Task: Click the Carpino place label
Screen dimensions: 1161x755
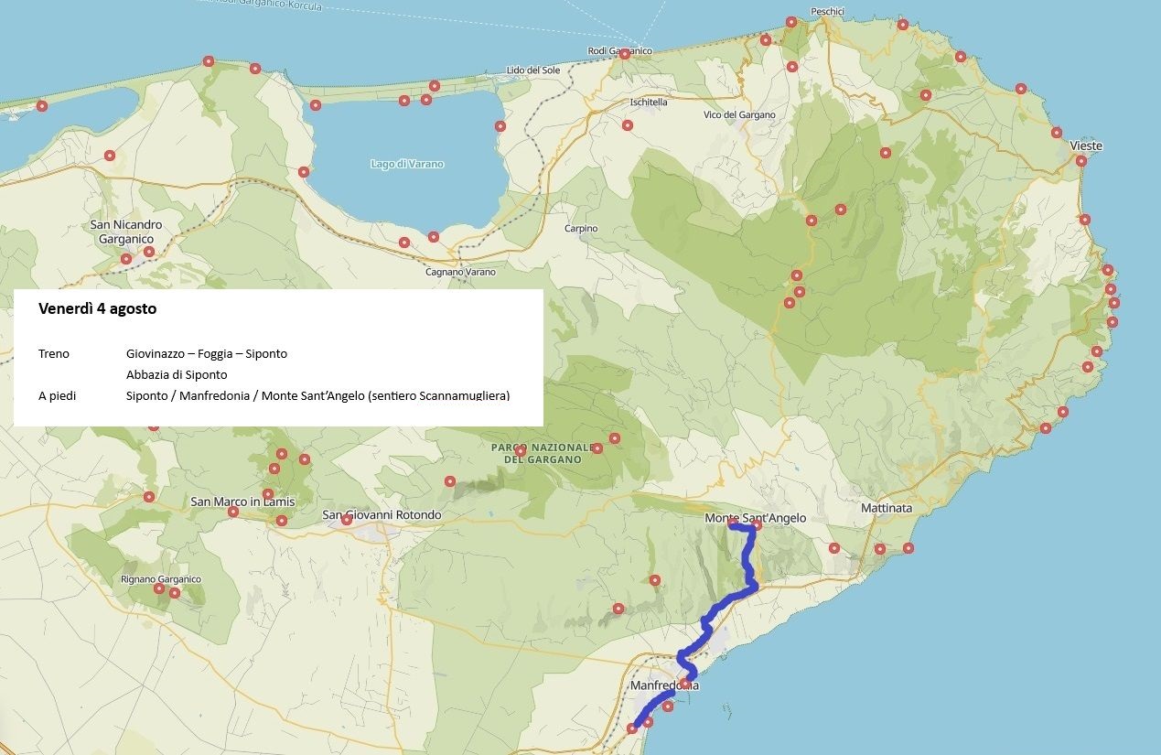Action: (581, 228)
